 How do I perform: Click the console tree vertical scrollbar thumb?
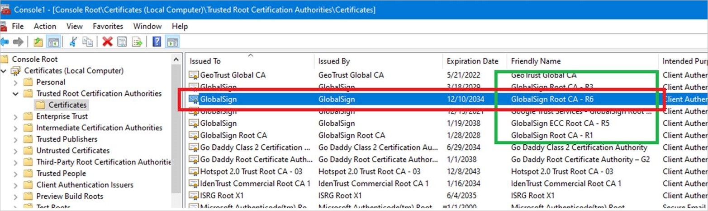176,128
